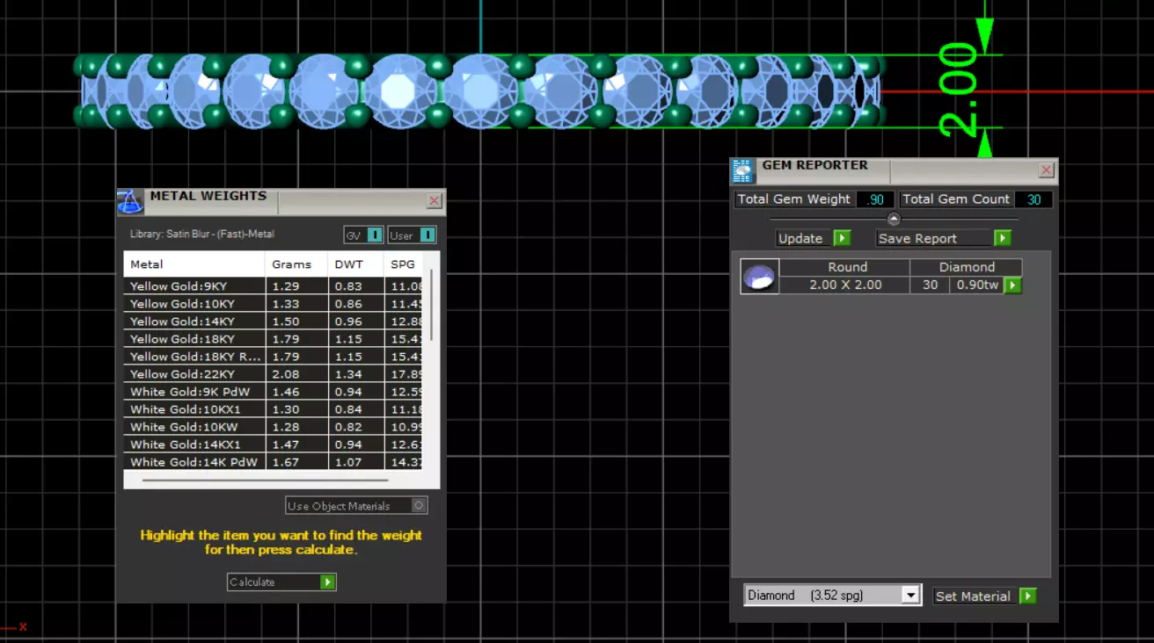Click the green arrow on the 0.90tw row
1154x643 pixels.
pos(1012,285)
